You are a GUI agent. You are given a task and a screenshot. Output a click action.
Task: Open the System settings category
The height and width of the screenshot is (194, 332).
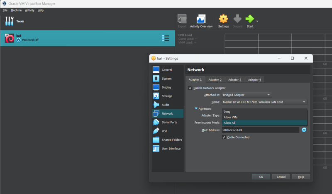tap(168, 79)
